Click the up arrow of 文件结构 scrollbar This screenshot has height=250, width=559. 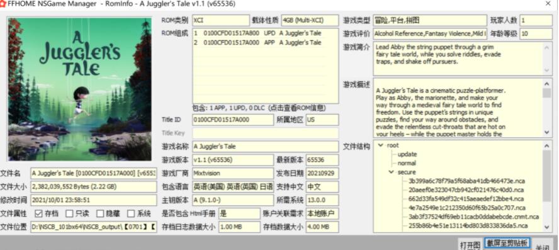point(546,145)
